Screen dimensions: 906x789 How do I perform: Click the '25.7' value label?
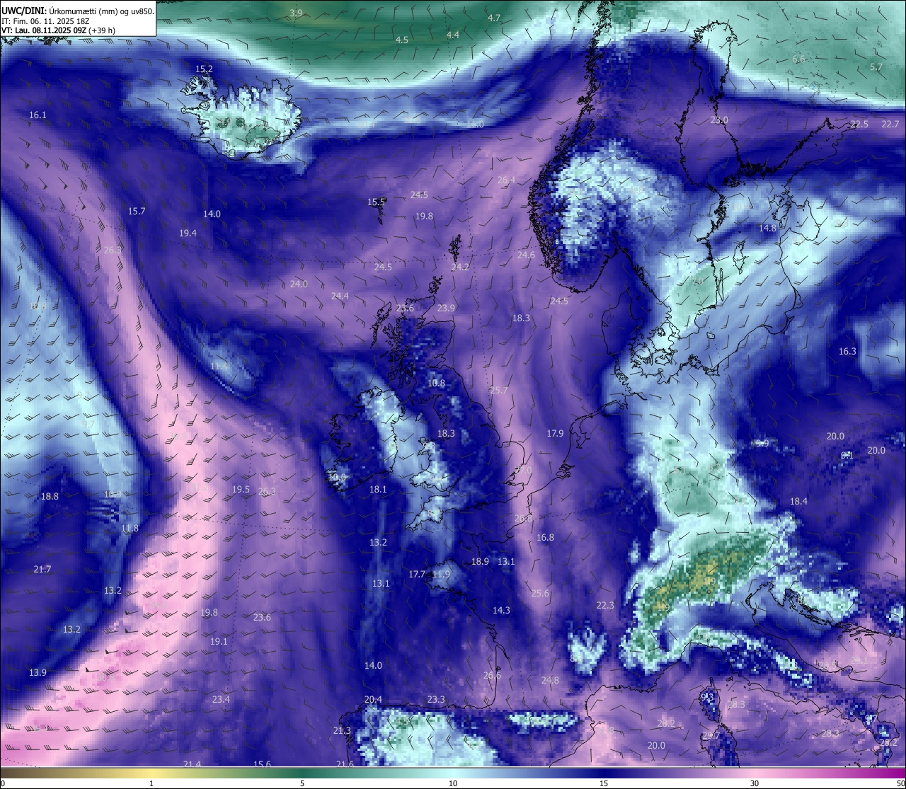tap(498, 390)
